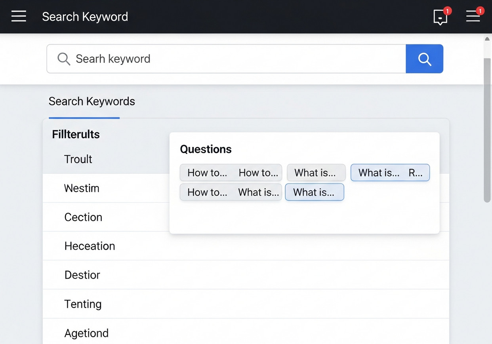Click the vertical scrollbar thumb
The height and width of the screenshot is (344, 492).
[487, 131]
